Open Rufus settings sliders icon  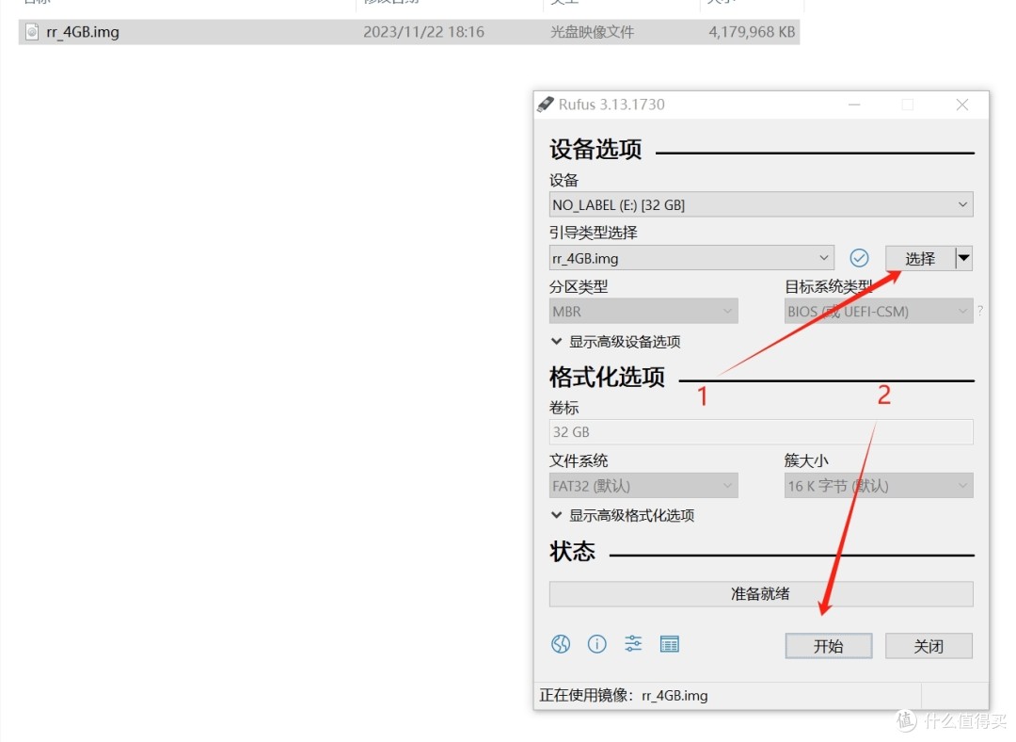click(633, 644)
